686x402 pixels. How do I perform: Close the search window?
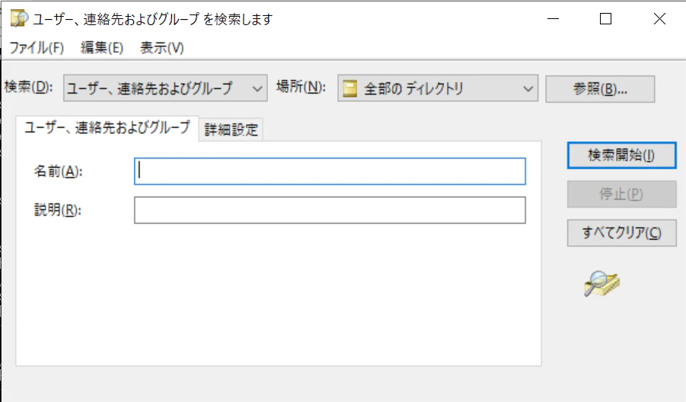point(659,19)
